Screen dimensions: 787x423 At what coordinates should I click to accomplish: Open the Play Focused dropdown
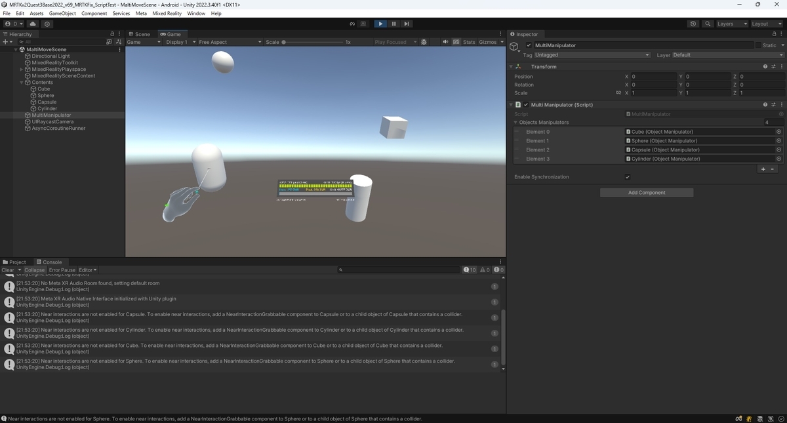tap(395, 42)
